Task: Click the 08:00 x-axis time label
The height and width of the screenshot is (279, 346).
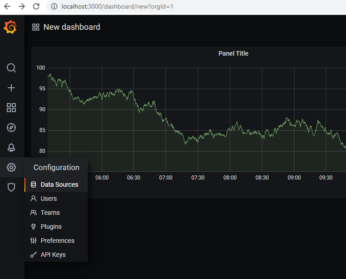Action: pyautogui.click(x=230, y=178)
